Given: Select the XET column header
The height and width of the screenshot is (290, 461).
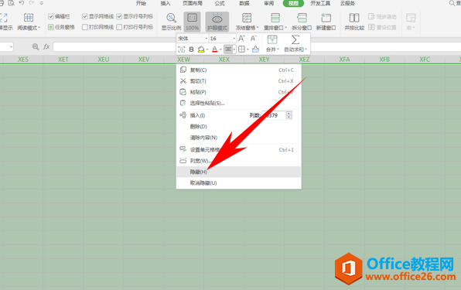Looking at the screenshot, I should point(63,60).
